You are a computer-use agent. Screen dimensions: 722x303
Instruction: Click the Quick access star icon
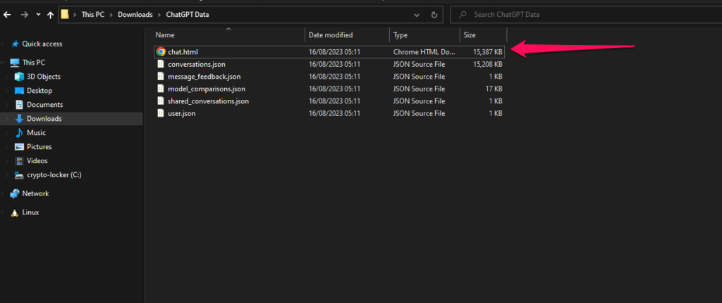coord(16,44)
